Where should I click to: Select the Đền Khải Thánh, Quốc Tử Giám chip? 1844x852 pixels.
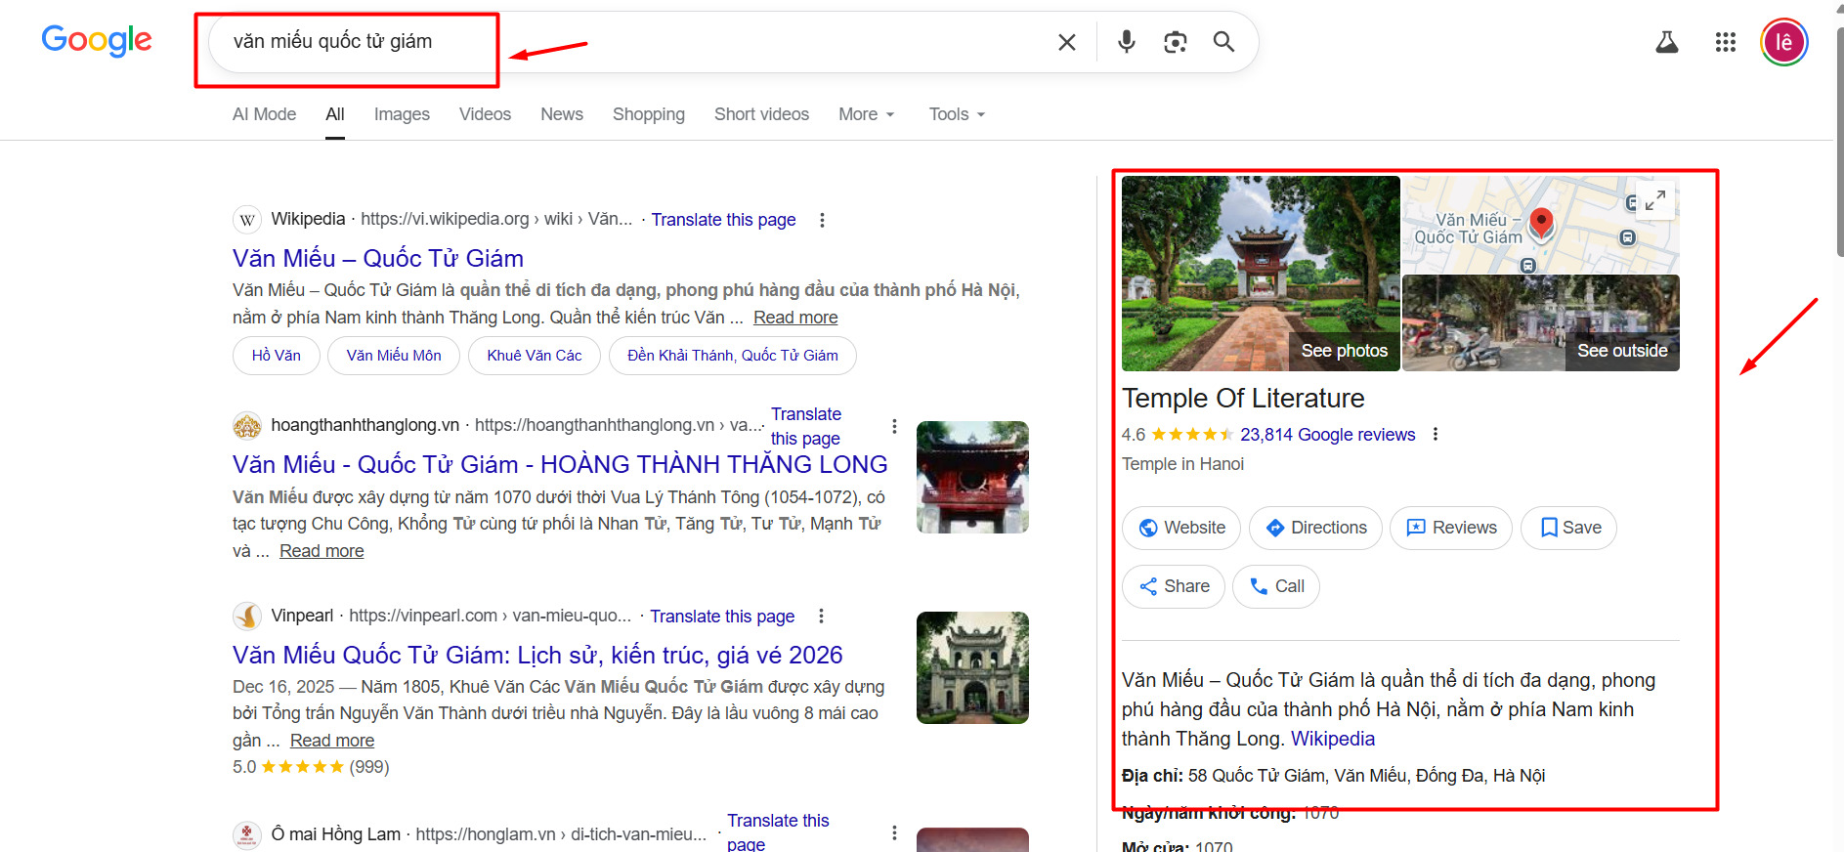[x=733, y=356]
